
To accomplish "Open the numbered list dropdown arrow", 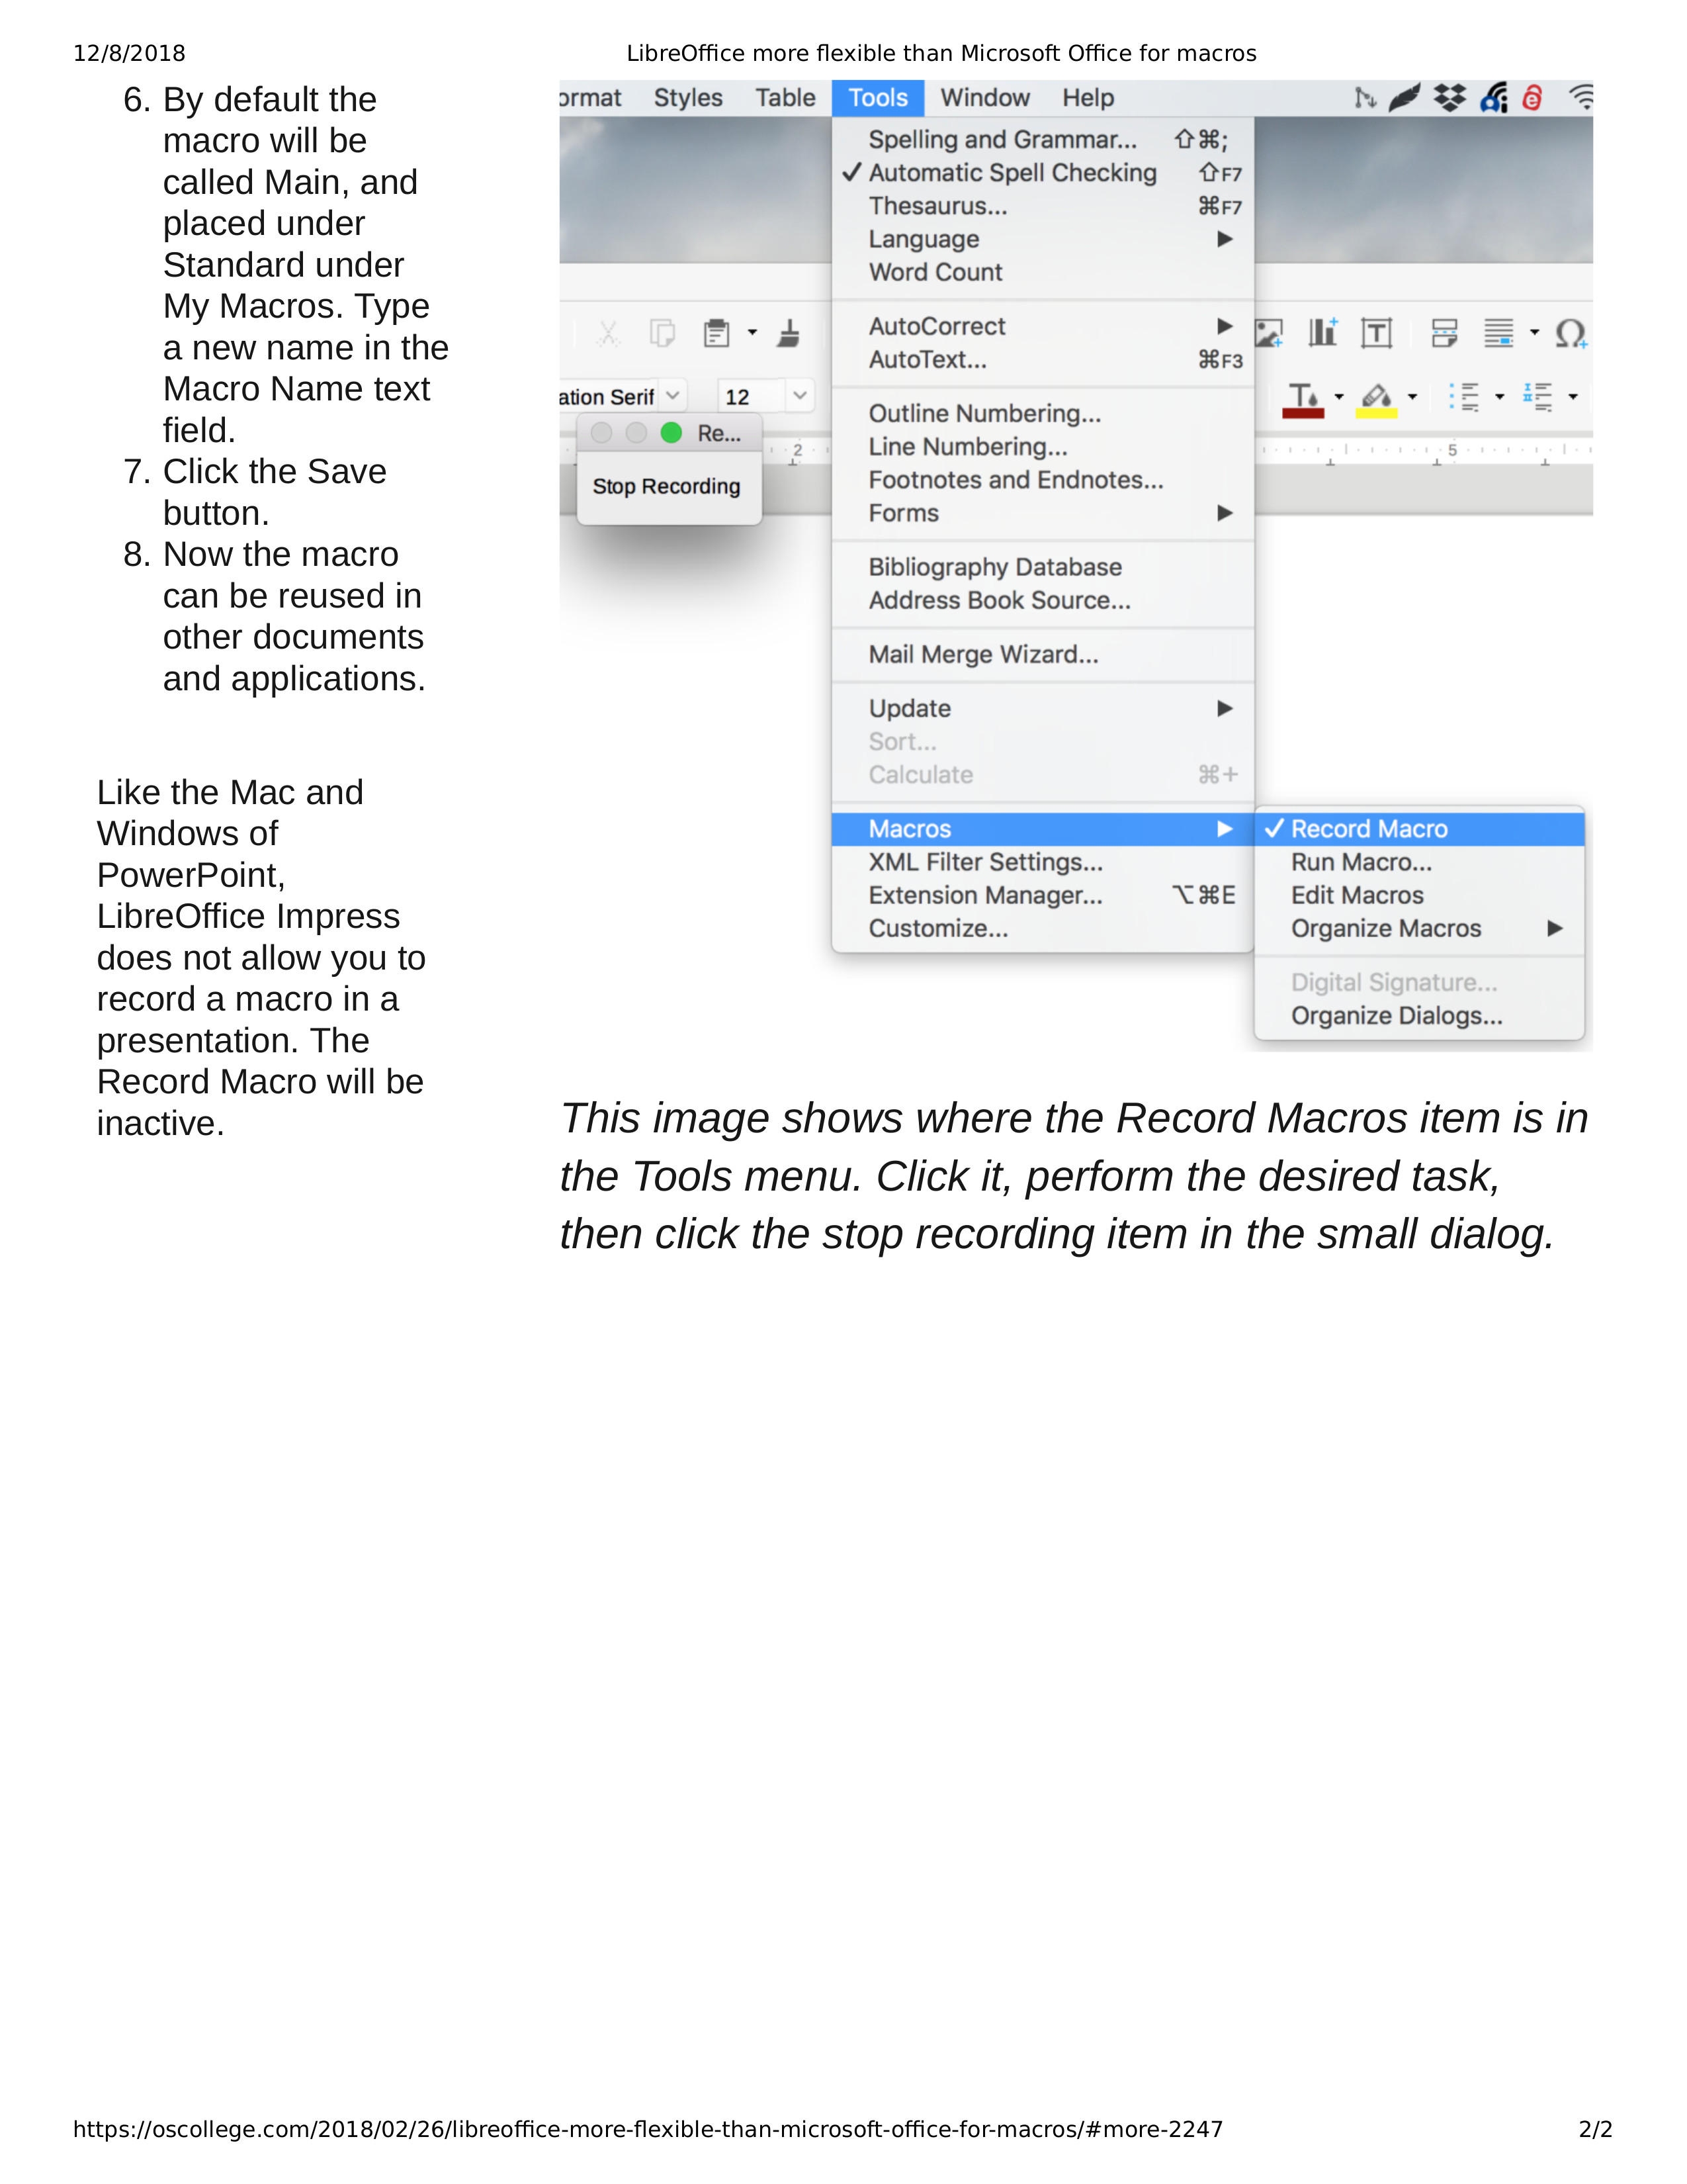I will tap(1572, 397).
